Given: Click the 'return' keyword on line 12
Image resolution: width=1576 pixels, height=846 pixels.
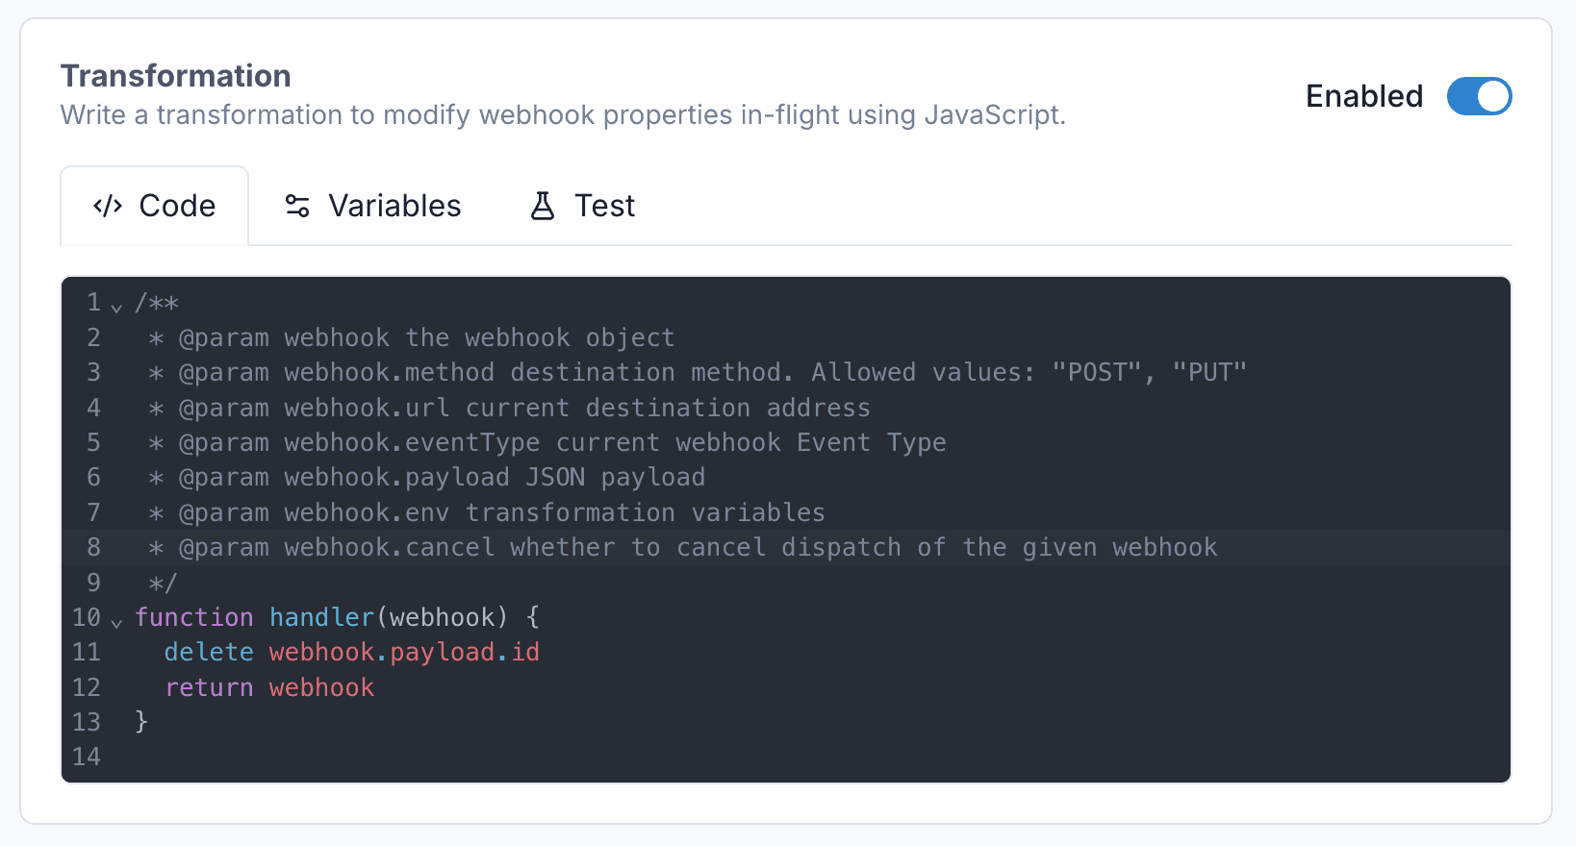Looking at the screenshot, I should click(x=209, y=687).
